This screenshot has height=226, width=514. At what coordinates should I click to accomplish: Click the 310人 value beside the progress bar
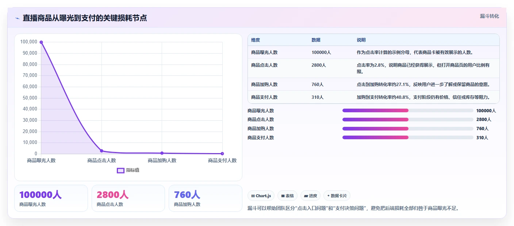(x=482, y=138)
